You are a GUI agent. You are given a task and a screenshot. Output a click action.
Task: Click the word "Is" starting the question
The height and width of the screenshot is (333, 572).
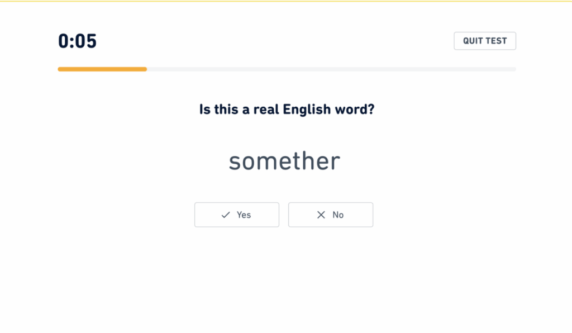pyautogui.click(x=204, y=110)
